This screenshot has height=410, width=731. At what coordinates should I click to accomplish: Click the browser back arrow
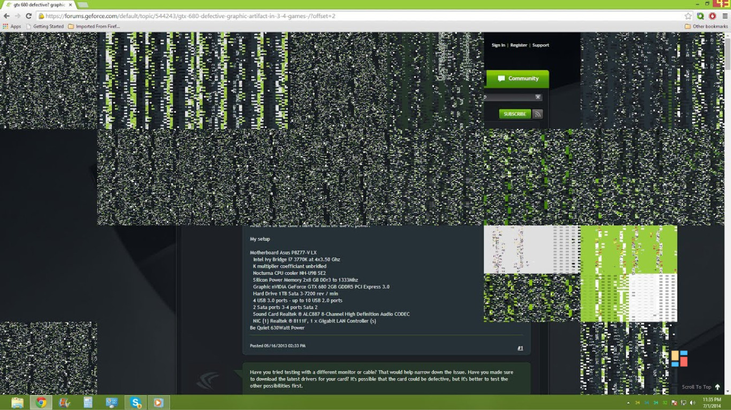[6, 16]
